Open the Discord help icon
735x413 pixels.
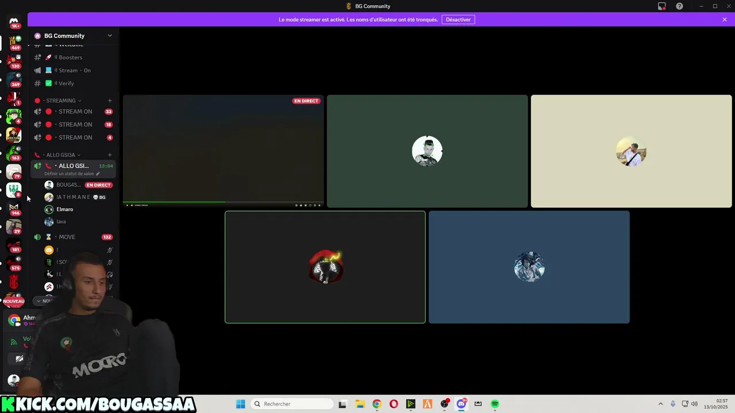point(679,6)
